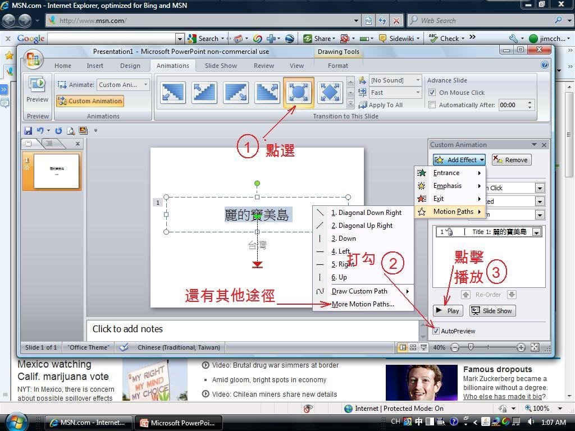Click the Undo arrow icon
Screen dimensions: 575x431
[x=40, y=130]
